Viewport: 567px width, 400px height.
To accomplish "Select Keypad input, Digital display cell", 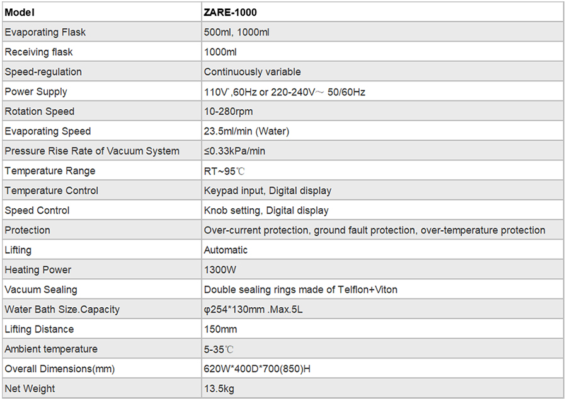I will [382, 191].
